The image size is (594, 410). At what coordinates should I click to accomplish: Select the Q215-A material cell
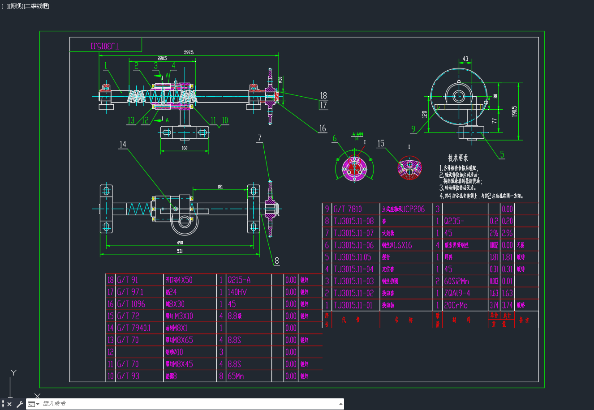[x=239, y=280]
